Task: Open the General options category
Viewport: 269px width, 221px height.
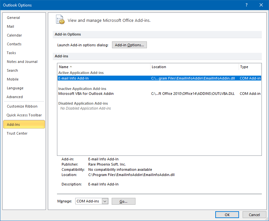Action: 13,18
